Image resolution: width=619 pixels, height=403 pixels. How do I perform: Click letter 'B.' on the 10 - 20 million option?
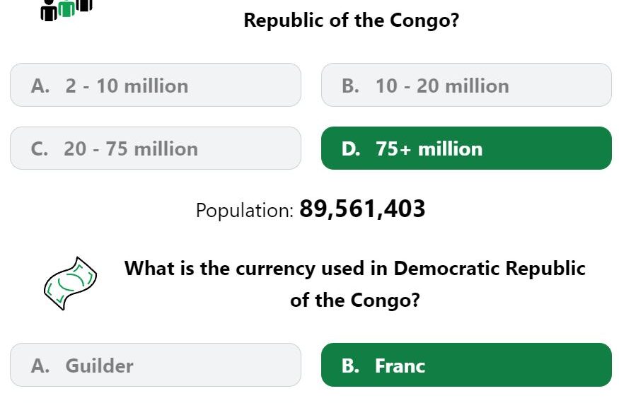pos(350,86)
